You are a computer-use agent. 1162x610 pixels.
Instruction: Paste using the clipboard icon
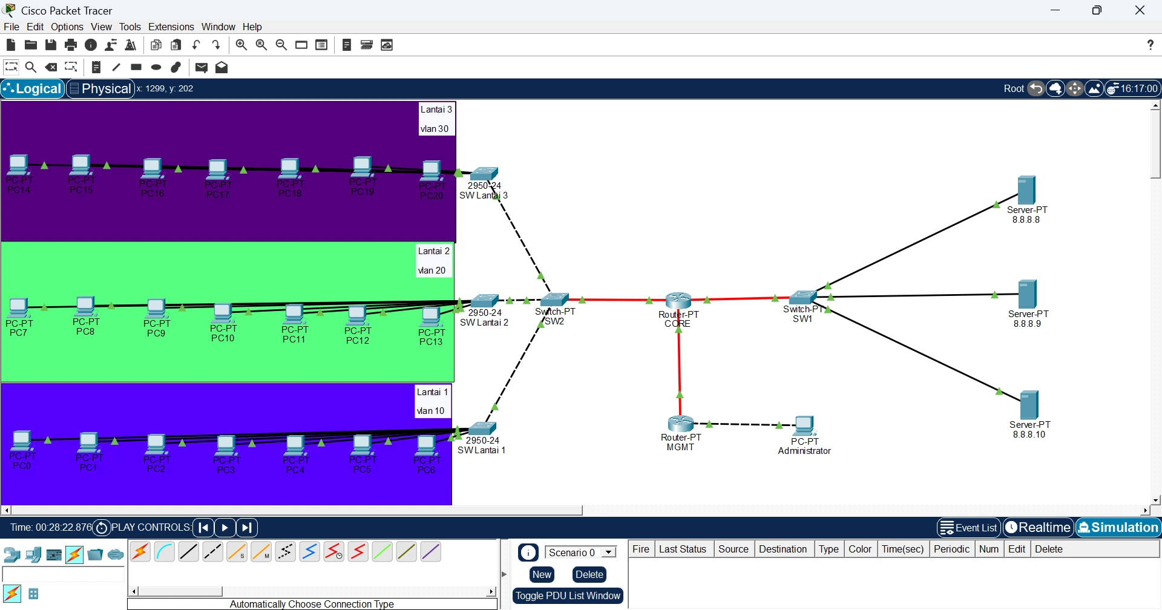coord(176,45)
